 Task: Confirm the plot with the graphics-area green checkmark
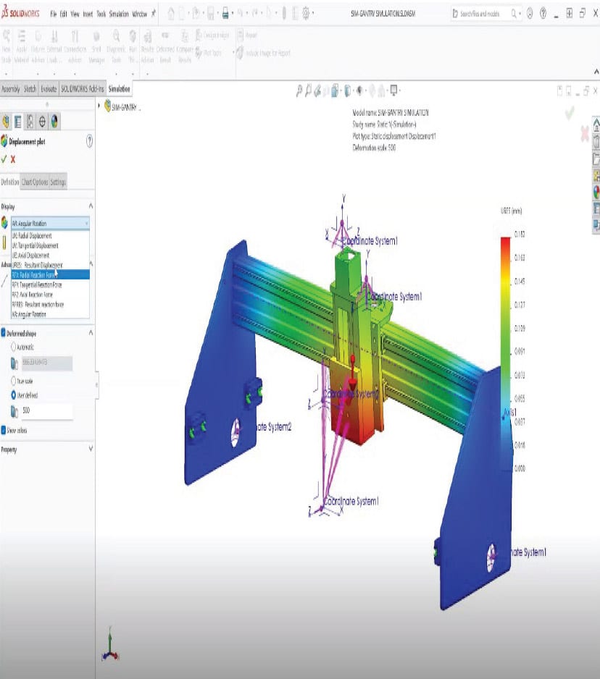coord(570,114)
